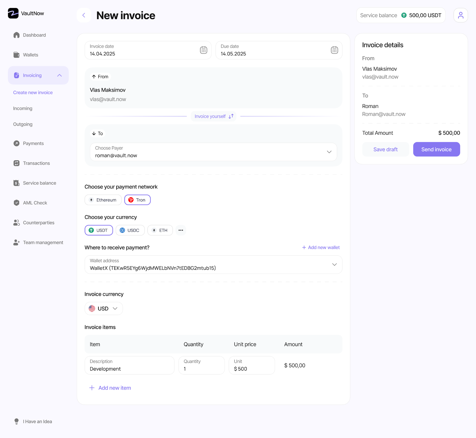Choose USDC as the currency

click(x=130, y=230)
